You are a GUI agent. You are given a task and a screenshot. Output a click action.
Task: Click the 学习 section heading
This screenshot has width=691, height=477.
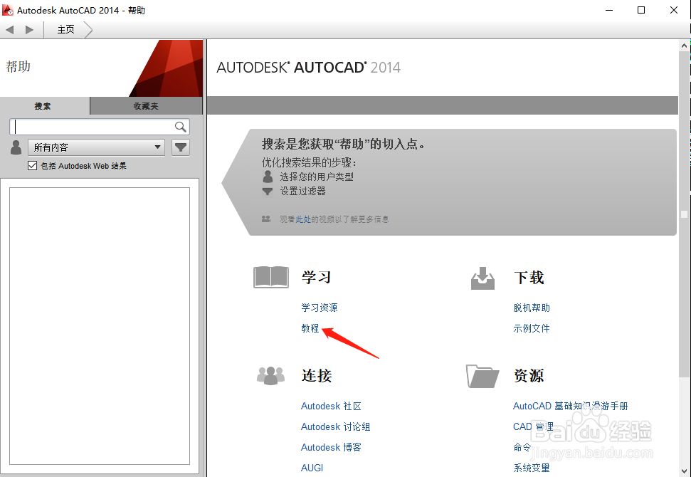click(x=317, y=277)
